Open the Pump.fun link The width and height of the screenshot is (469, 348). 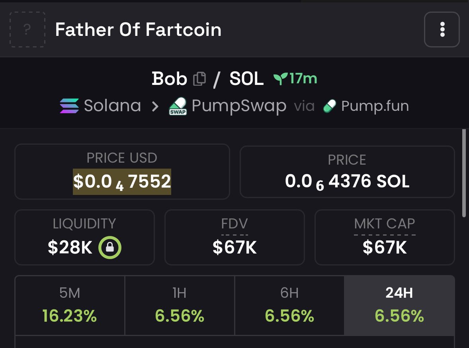click(366, 106)
